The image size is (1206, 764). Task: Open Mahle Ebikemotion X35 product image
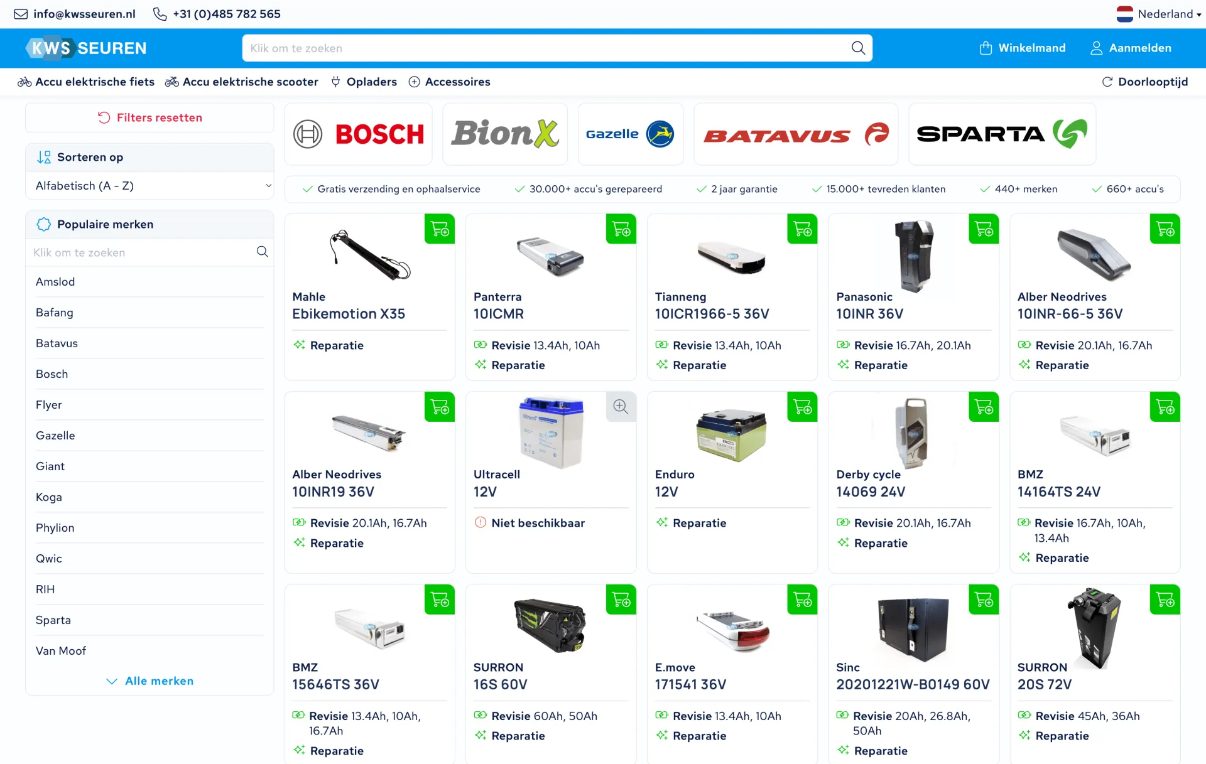(x=369, y=254)
